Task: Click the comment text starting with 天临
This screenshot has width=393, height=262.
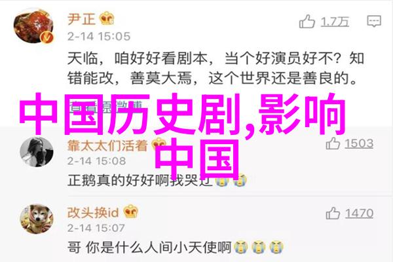Action: point(215,68)
